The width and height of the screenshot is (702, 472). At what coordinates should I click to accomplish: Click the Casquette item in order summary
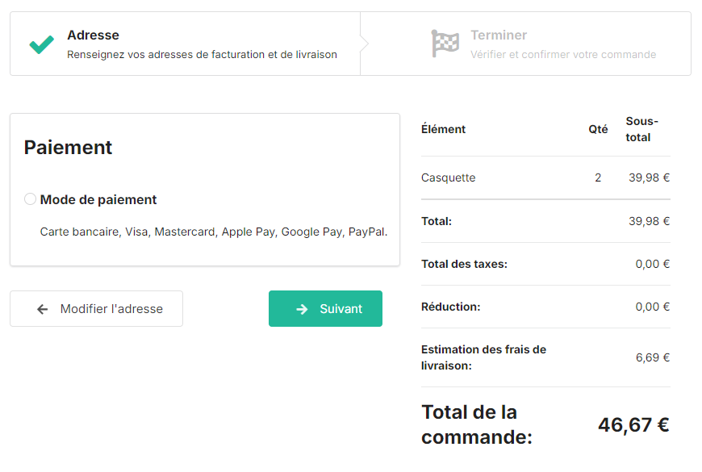448,178
